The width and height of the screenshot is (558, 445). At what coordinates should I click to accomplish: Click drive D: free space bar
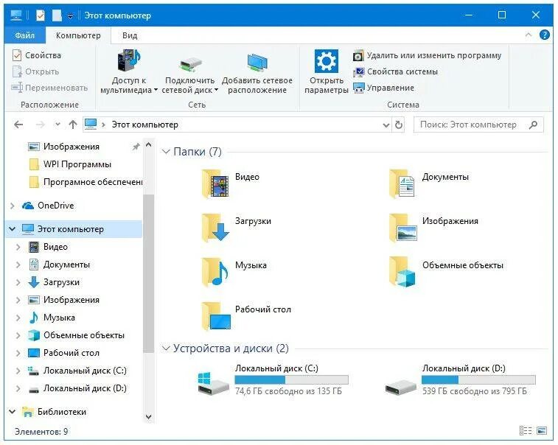coord(478,380)
